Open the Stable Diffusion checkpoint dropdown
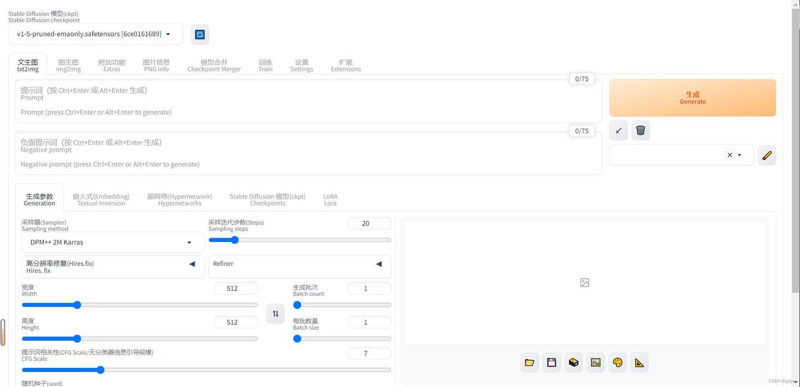800x387 pixels. pyautogui.click(x=96, y=34)
